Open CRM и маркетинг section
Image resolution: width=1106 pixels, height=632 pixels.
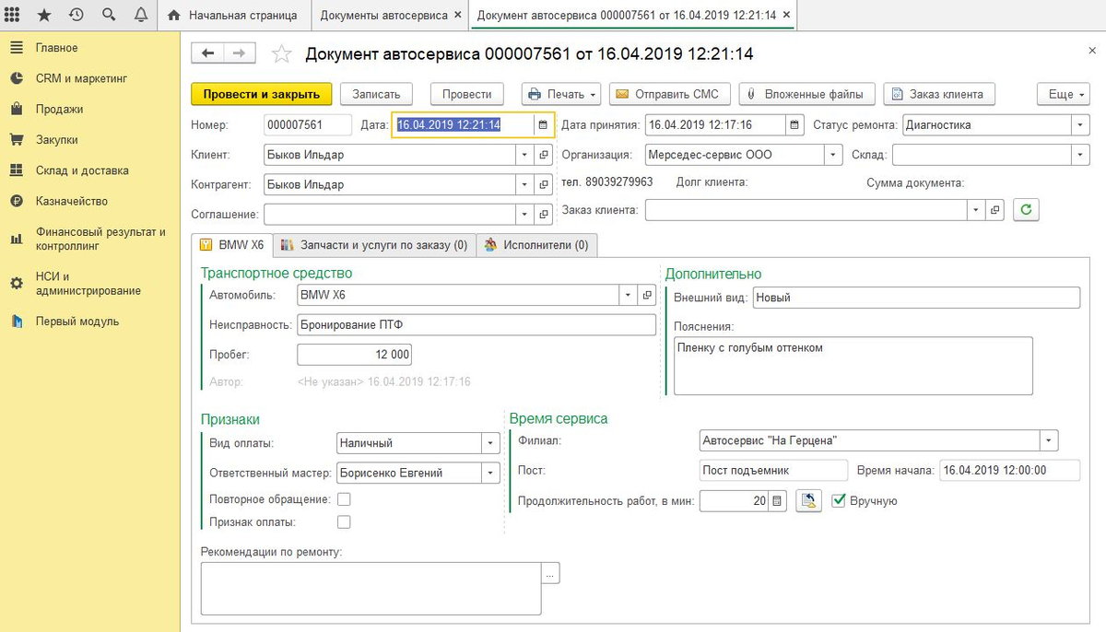pos(81,78)
